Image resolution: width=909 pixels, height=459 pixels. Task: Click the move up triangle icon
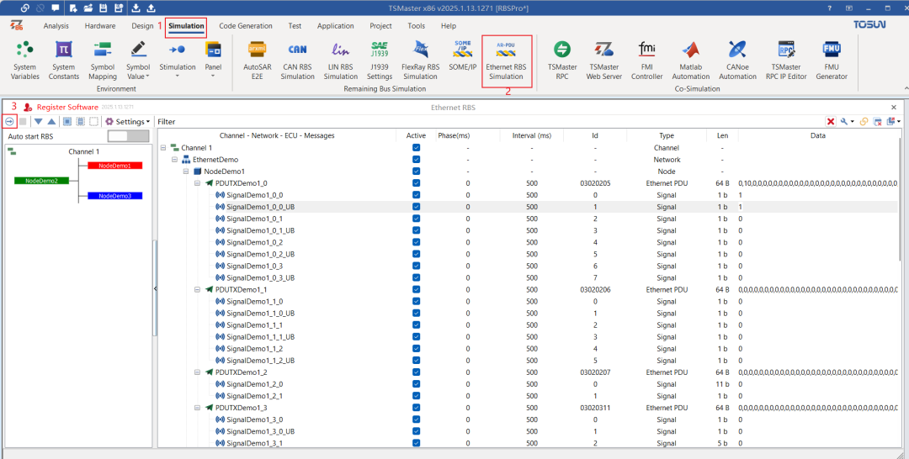click(x=51, y=122)
